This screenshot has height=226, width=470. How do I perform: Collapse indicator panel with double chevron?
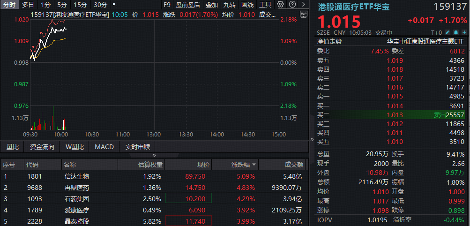154,155
